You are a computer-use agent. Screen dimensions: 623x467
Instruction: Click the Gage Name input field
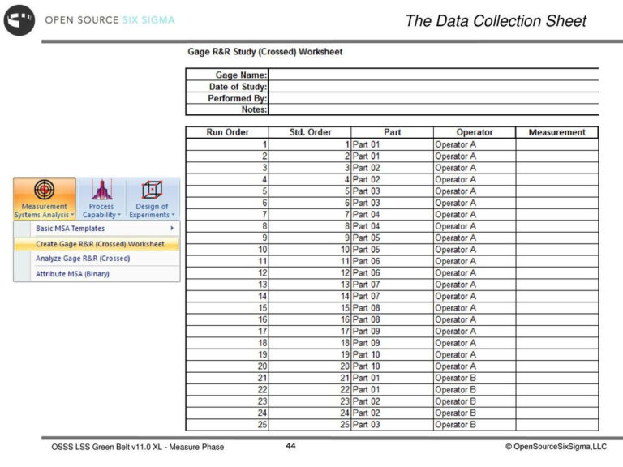[x=433, y=75]
